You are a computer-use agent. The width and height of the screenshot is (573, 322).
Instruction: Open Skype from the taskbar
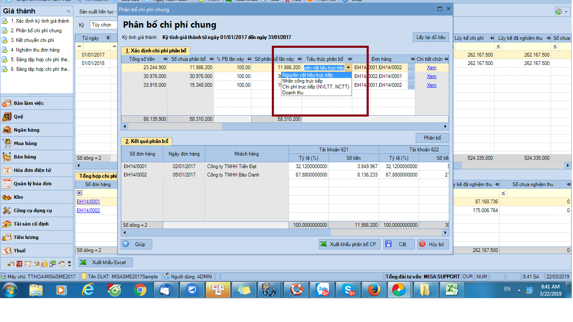[348, 289]
